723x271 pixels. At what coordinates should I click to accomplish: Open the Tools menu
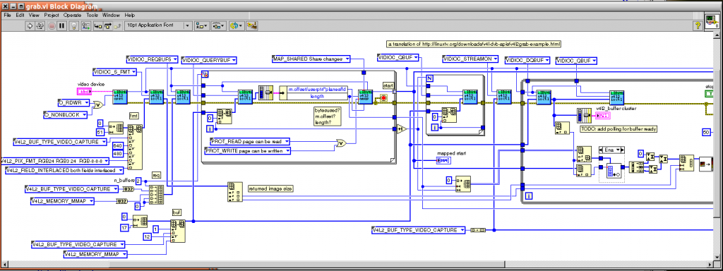(92, 15)
